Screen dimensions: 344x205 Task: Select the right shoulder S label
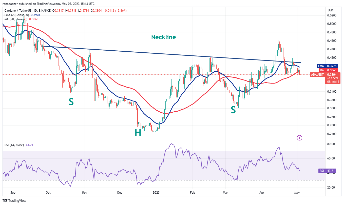click(233, 110)
